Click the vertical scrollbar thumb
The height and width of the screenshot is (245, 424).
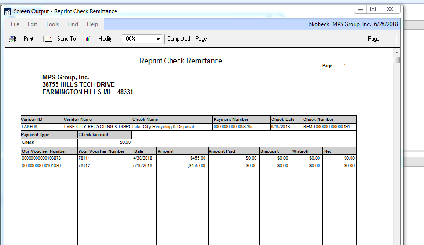pyautogui.click(x=397, y=60)
